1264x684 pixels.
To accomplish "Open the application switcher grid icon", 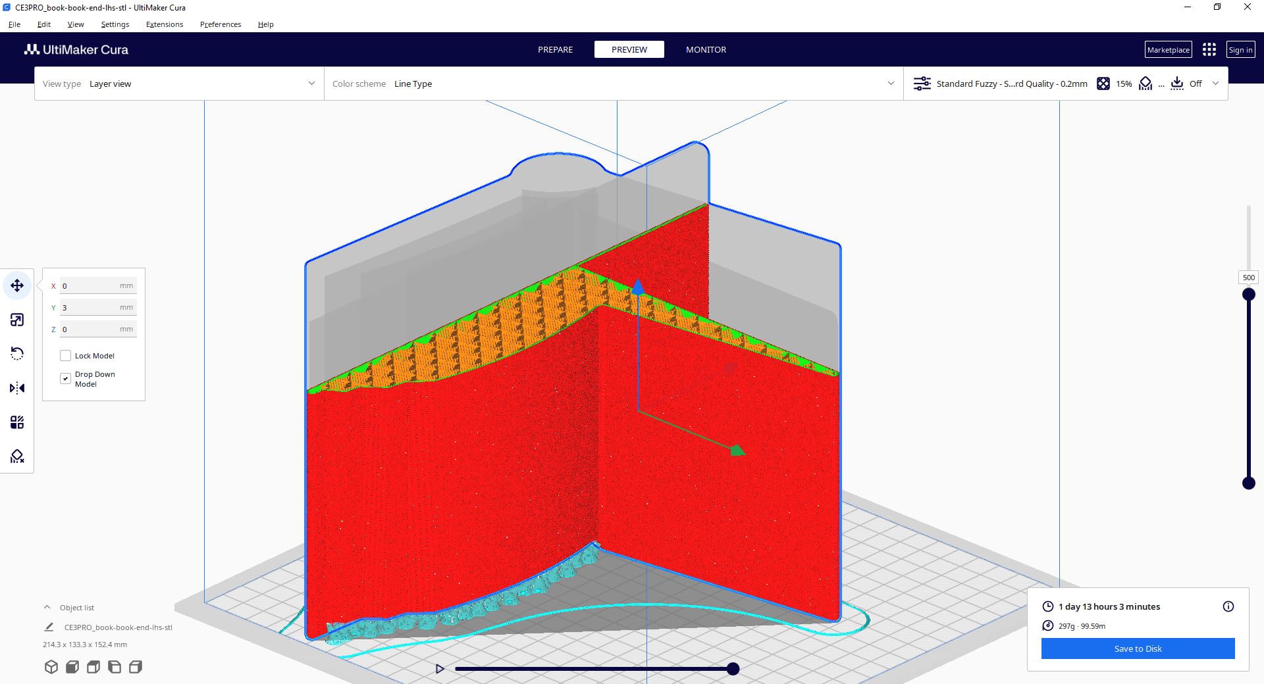I will 1209,49.
